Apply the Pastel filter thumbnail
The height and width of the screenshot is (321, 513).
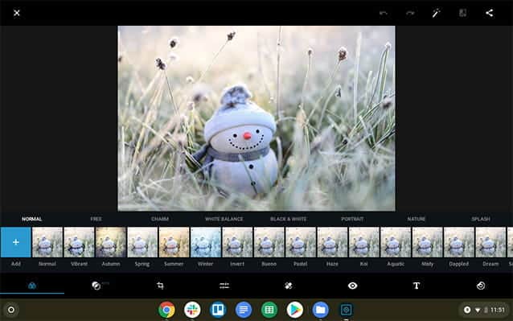tap(301, 242)
